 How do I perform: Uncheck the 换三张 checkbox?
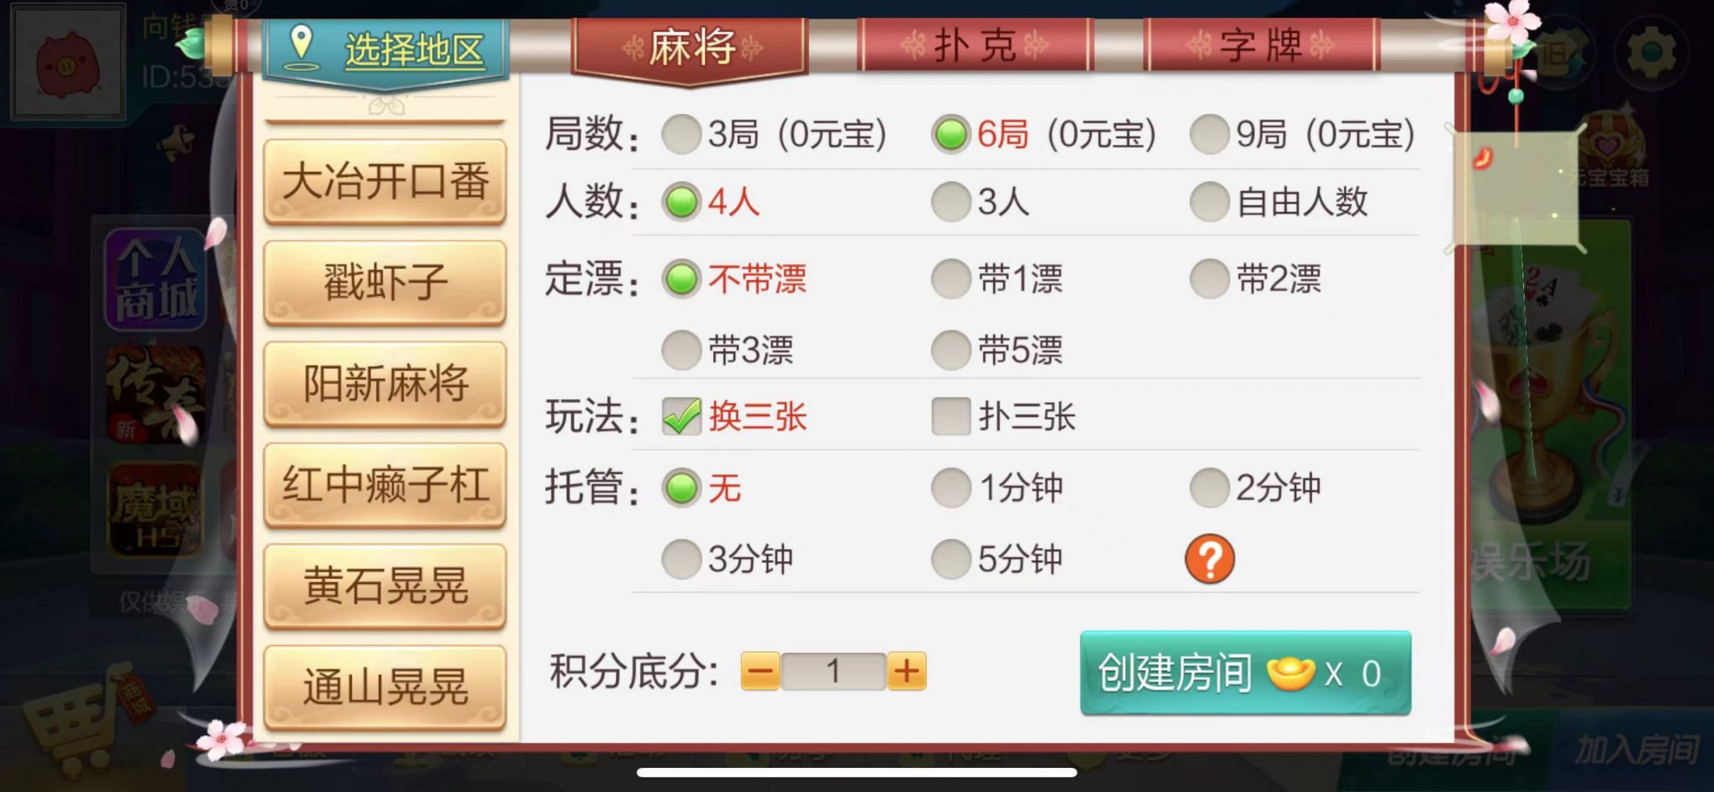pyautogui.click(x=681, y=416)
